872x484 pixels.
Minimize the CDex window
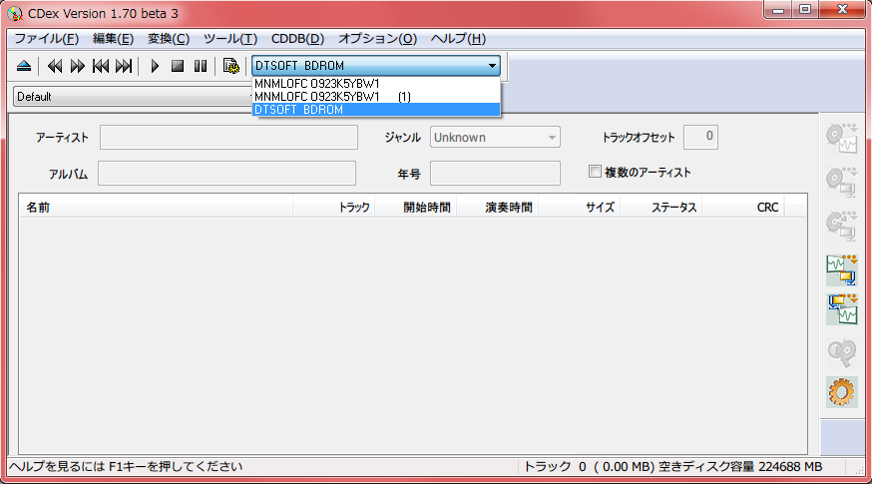point(778,9)
